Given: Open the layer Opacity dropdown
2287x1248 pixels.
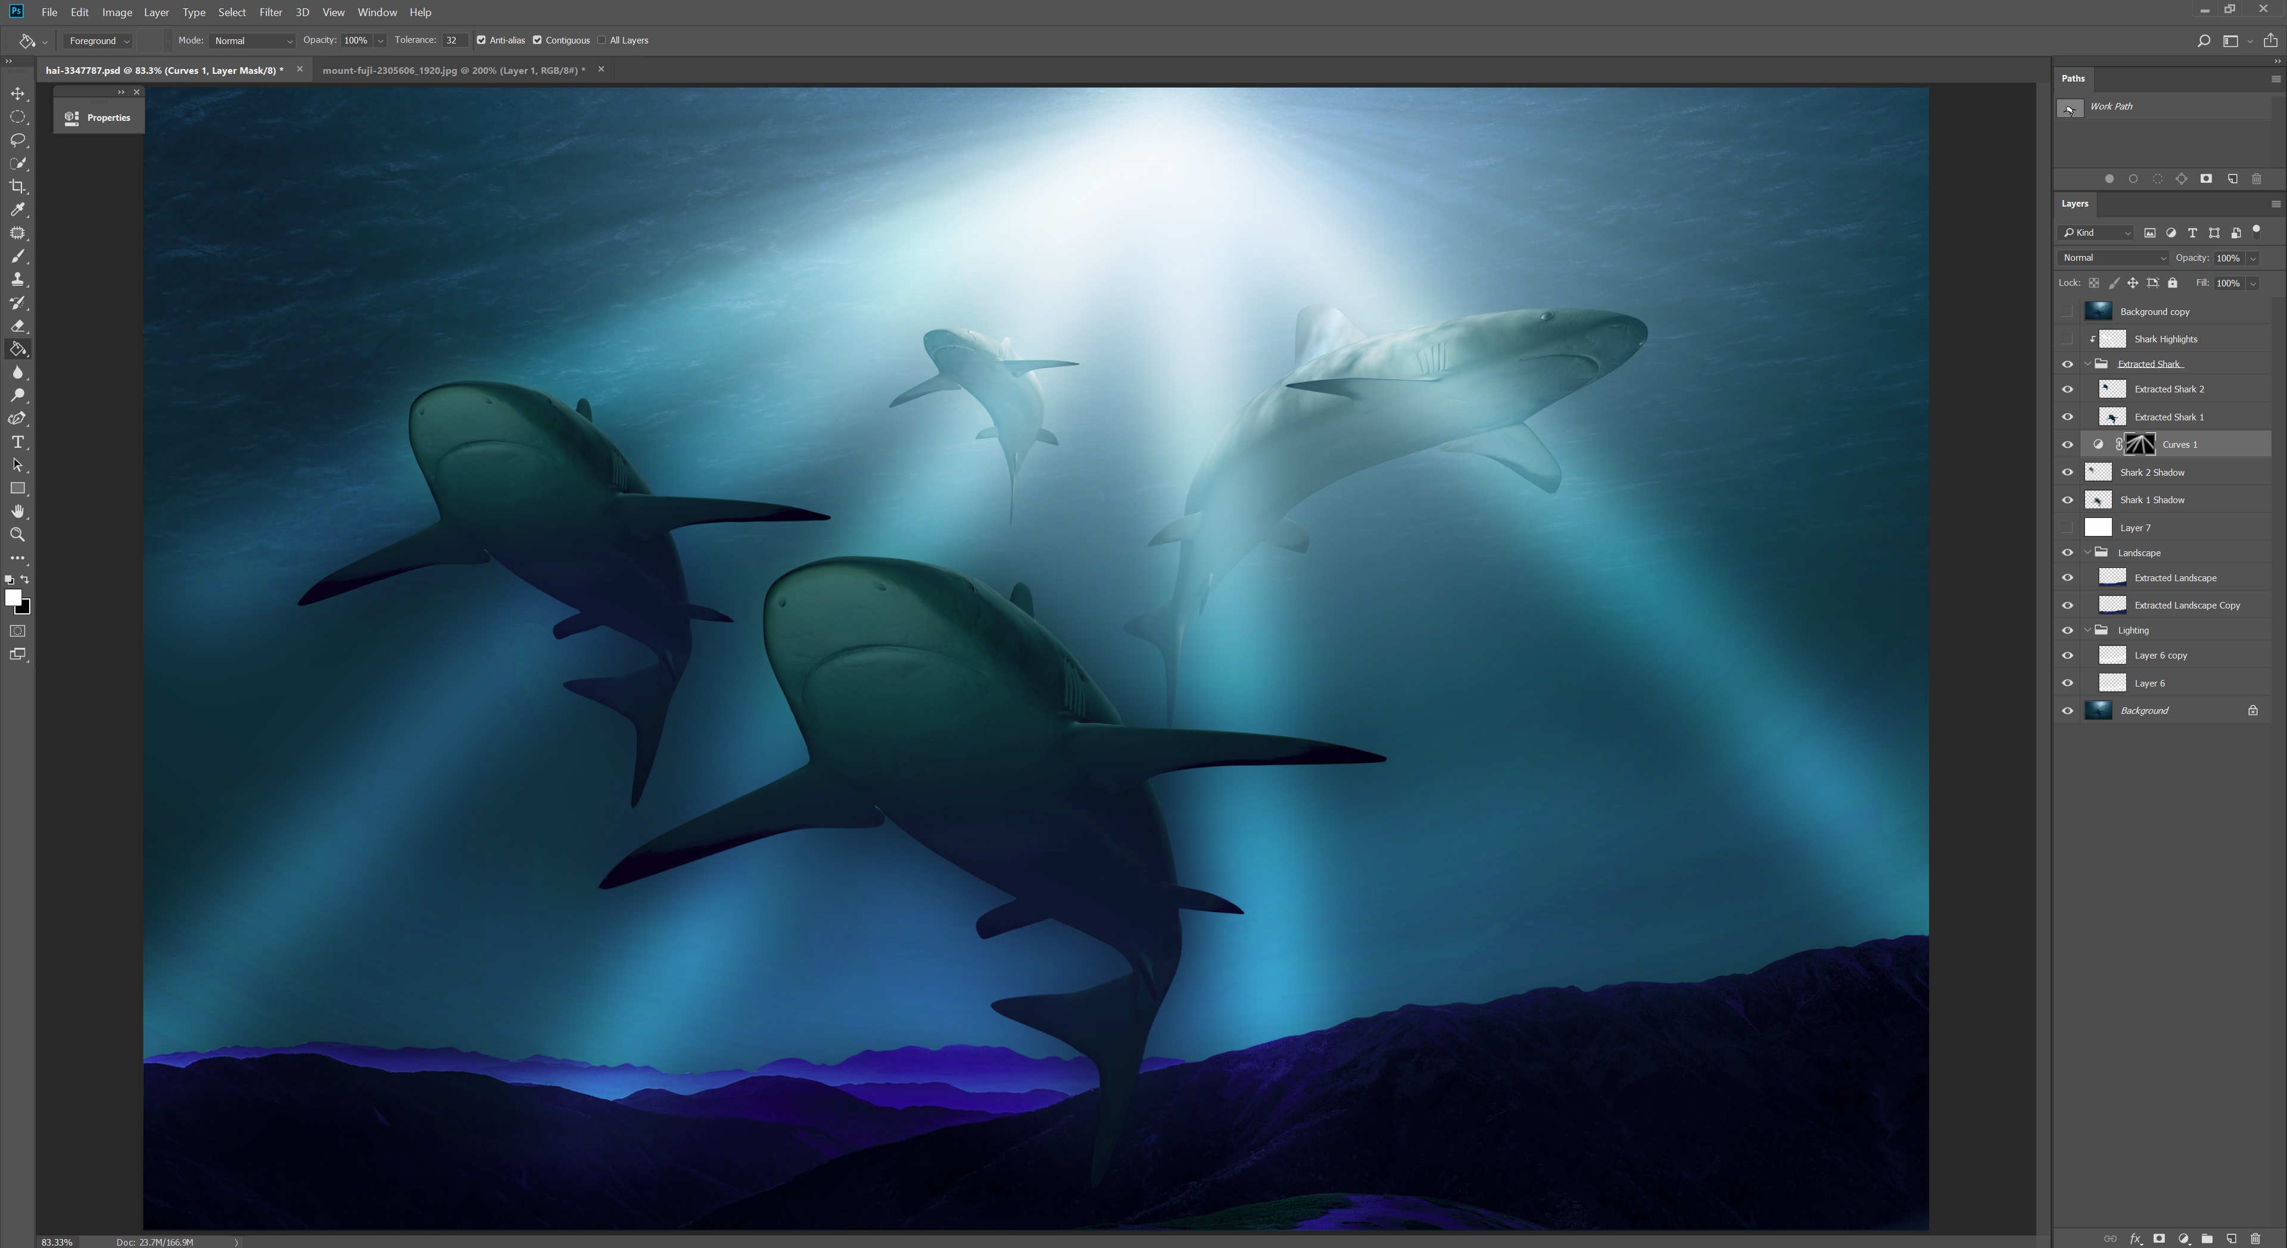Looking at the screenshot, I should [2252, 258].
